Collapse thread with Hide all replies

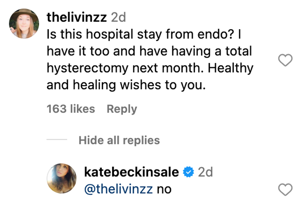point(119,140)
